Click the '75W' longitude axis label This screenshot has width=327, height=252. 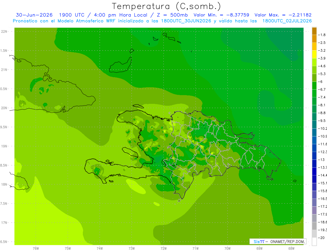[x=68, y=248]
